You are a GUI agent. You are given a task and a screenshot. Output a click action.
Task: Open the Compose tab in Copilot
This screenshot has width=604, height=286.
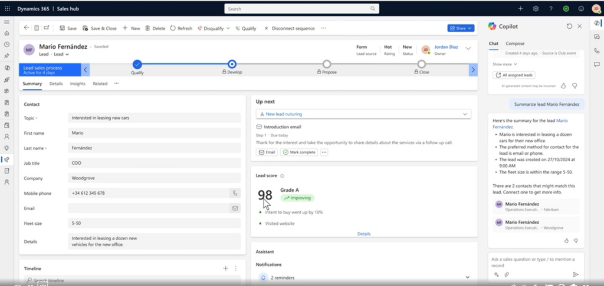[515, 44]
